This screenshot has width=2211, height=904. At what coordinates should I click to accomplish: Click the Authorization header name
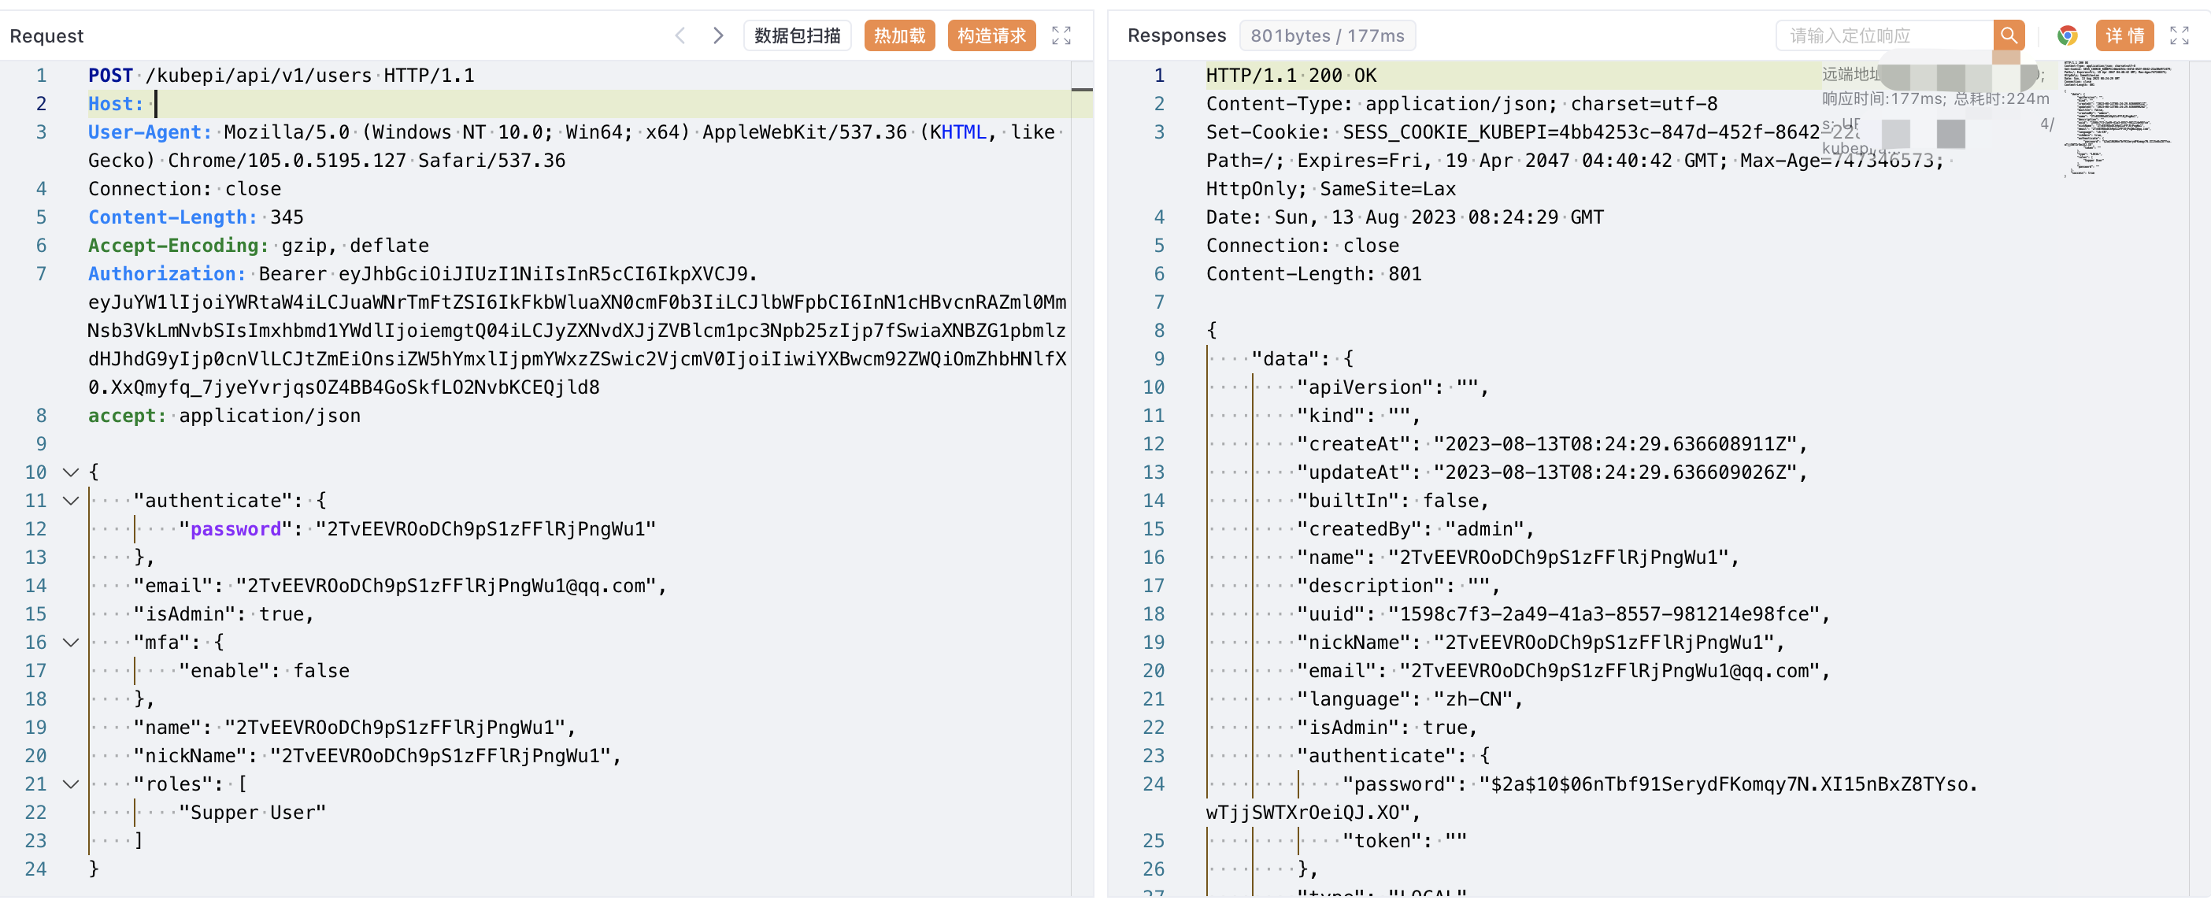[165, 274]
